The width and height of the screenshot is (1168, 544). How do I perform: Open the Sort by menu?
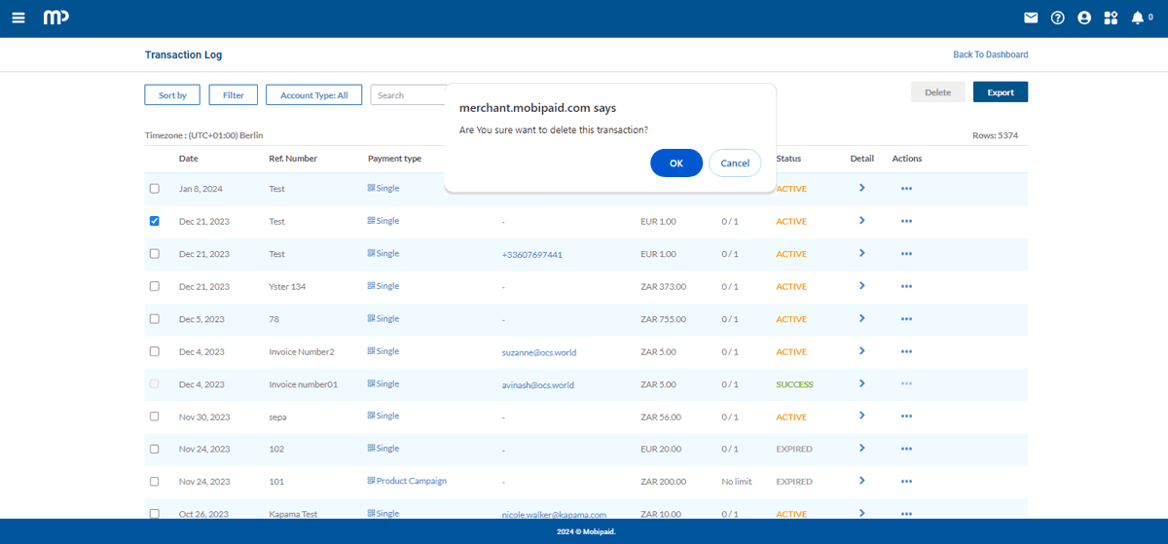click(172, 94)
